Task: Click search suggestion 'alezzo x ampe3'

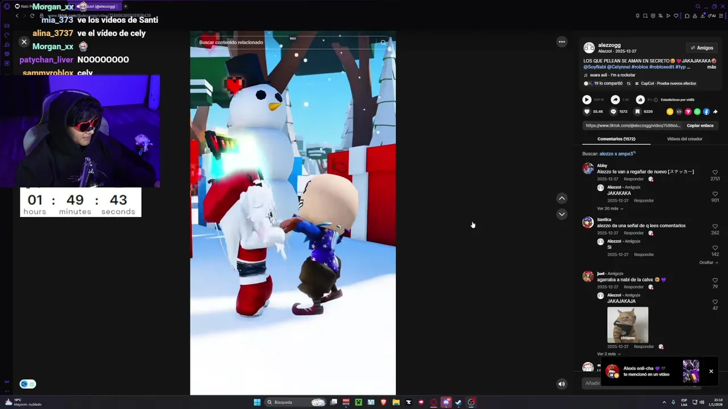Action: (617, 154)
